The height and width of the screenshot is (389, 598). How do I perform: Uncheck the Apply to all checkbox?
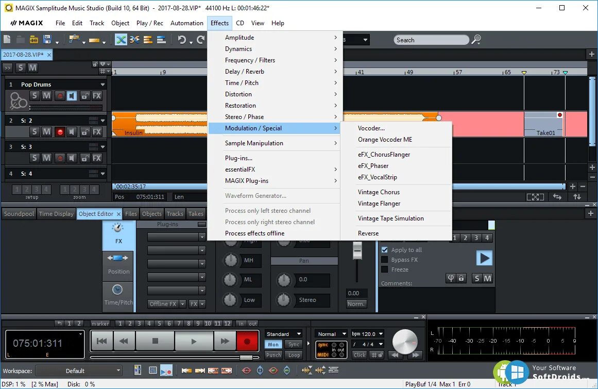pos(384,250)
